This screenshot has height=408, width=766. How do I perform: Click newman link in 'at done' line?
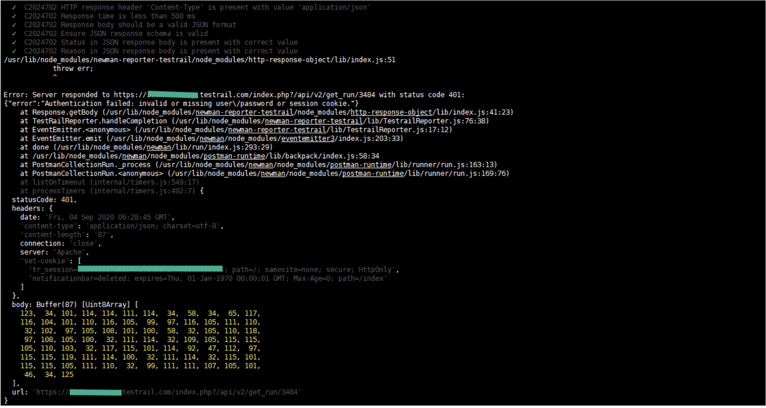tap(159, 148)
